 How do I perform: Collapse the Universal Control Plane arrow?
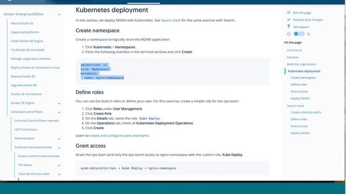tap(59, 112)
